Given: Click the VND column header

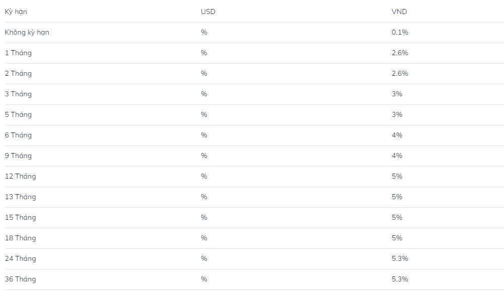Looking at the screenshot, I should 399,12.
